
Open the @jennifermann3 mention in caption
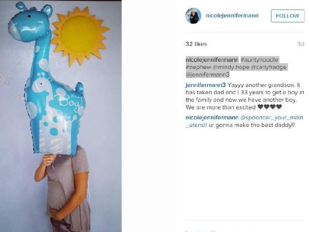pyautogui.click(x=208, y=75)
